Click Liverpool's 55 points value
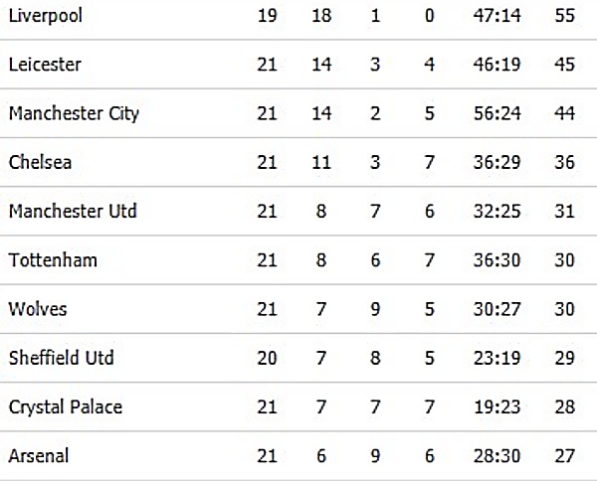 click(564, 16)
